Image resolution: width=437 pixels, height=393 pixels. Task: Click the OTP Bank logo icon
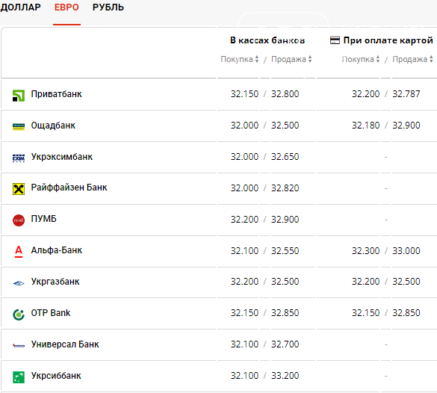coord(19,315)
